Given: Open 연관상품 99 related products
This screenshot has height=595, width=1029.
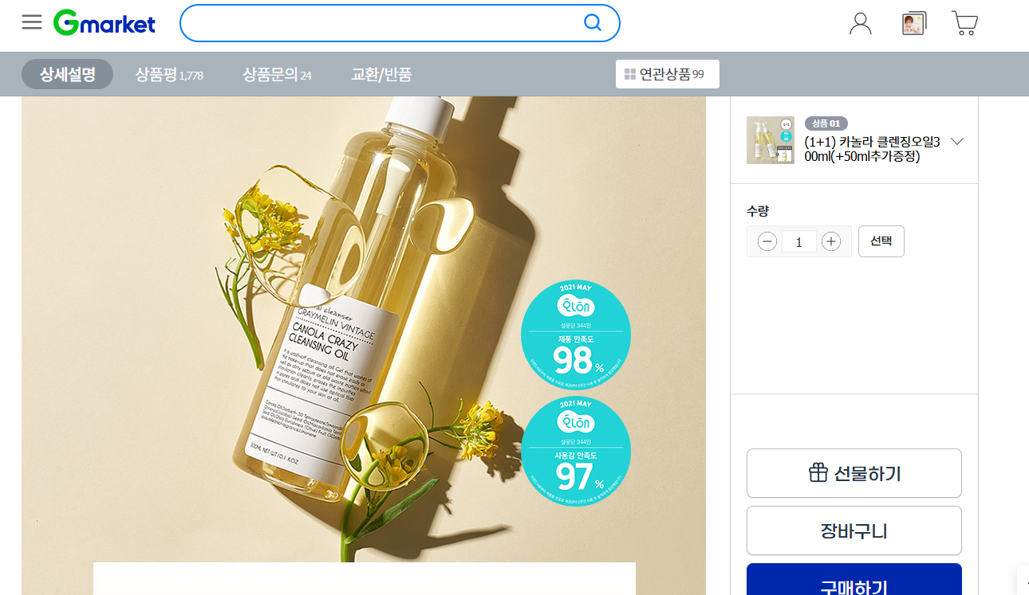Looking at the screenshot, I should point(668,74).
